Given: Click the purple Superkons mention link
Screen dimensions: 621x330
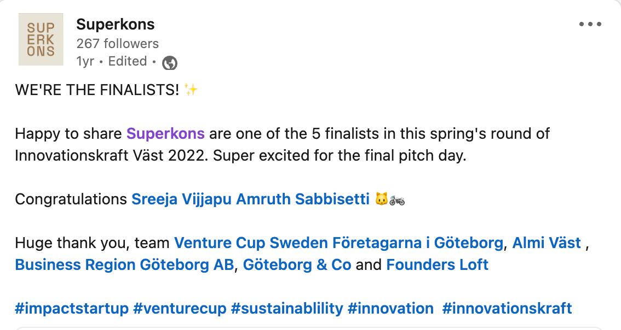Looking at the screenshot, I should (x=165, y=133).
